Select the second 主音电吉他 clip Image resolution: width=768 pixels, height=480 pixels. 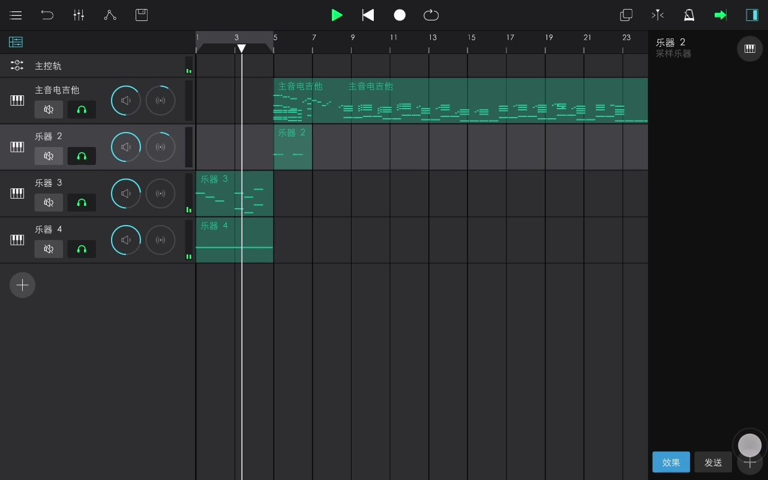496,101
